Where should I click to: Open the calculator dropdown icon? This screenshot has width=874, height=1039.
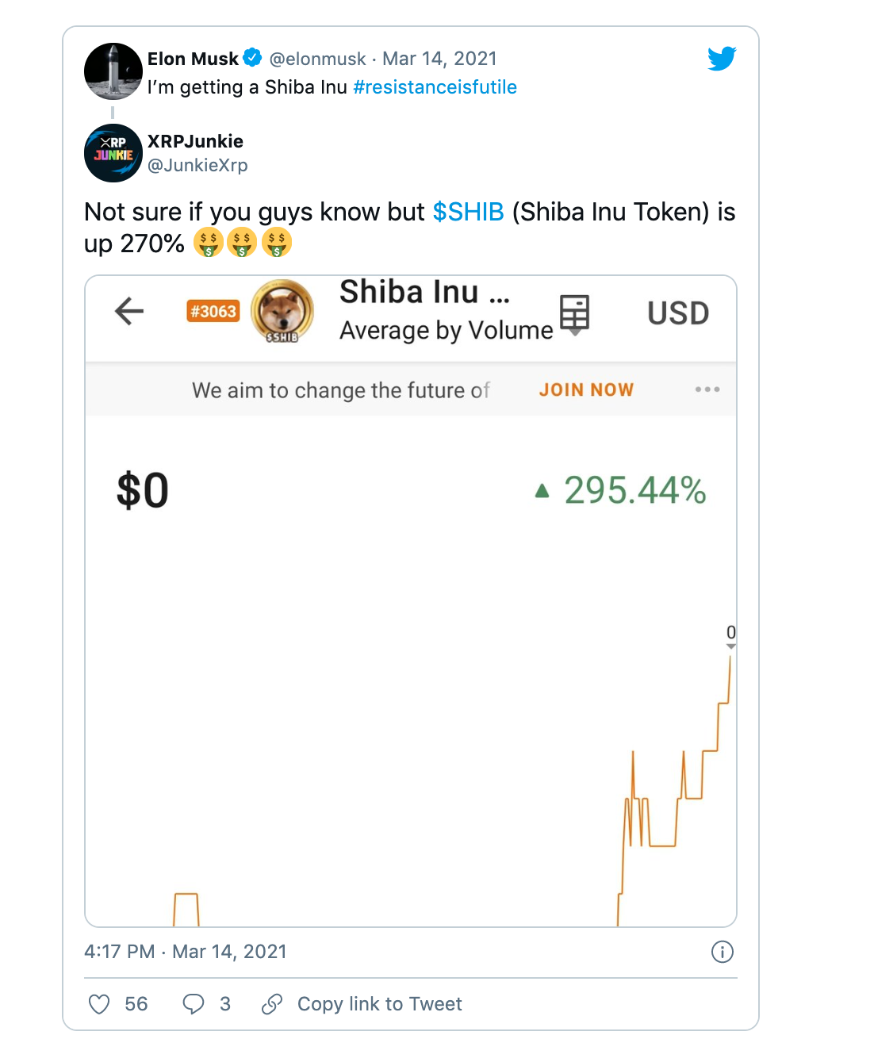click(574, 314)
